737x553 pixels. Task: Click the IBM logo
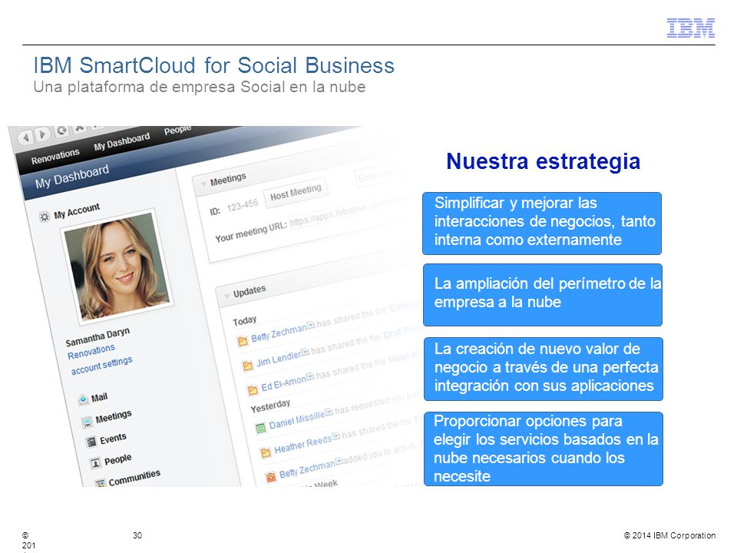click(x=691, y=28)
